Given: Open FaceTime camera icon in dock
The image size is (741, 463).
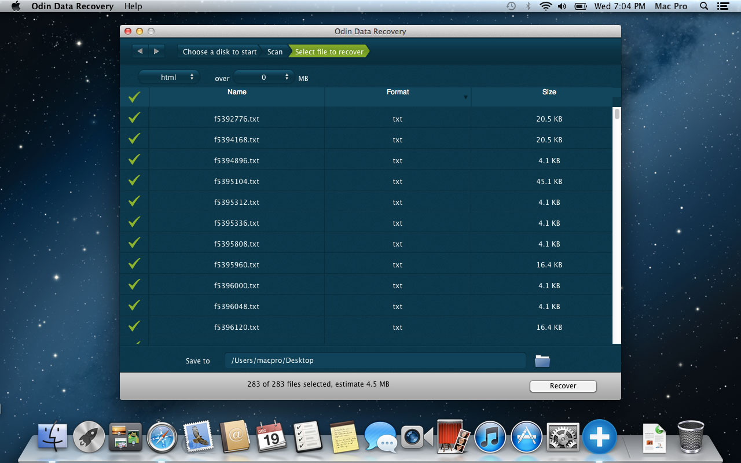Looking at the screenshot, I should coord(417,437).
